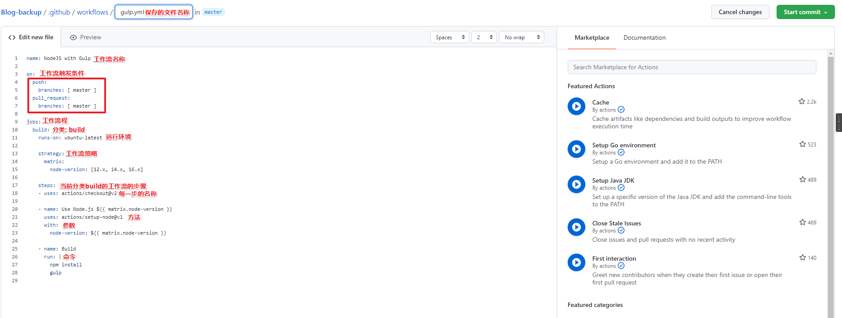Open the Close Stale Issues title link

coord(616,223)
